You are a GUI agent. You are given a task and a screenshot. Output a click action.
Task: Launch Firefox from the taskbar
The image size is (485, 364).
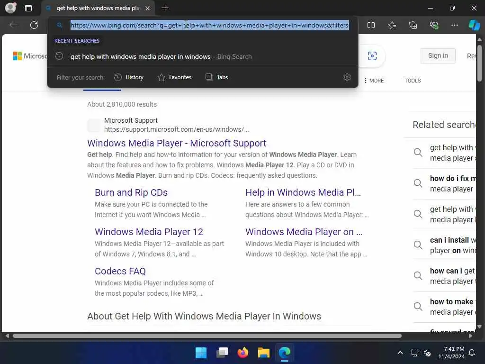coord(243,353)
